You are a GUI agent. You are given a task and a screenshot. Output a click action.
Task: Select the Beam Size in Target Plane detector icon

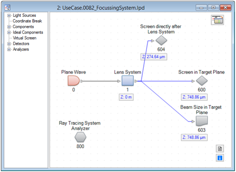click(x=202, y=121)
